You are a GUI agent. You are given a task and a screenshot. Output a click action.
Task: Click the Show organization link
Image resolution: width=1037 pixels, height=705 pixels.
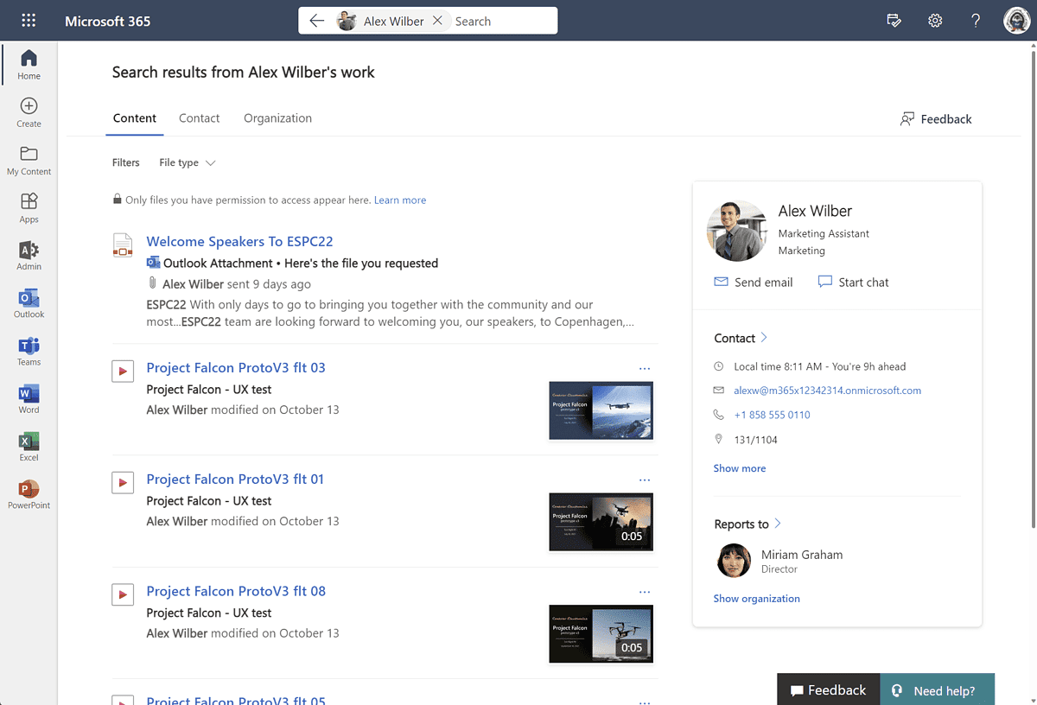[756, 598]
